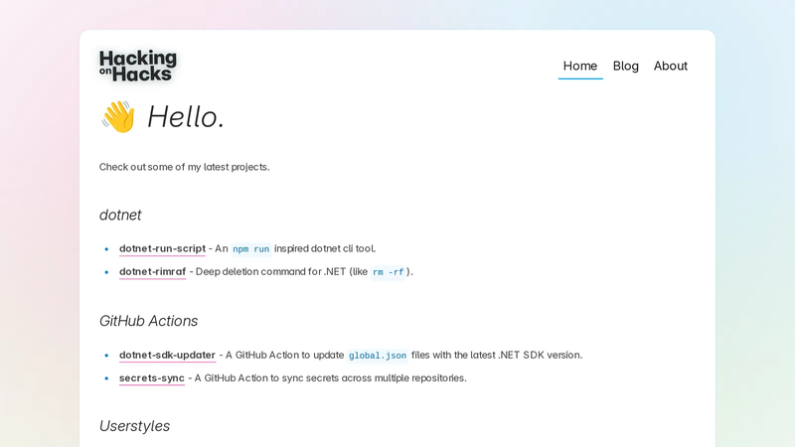The width and height of the screenshot is (795, 447).
Task: Click the waving hand emoji
Action: [x=118, y=116]
